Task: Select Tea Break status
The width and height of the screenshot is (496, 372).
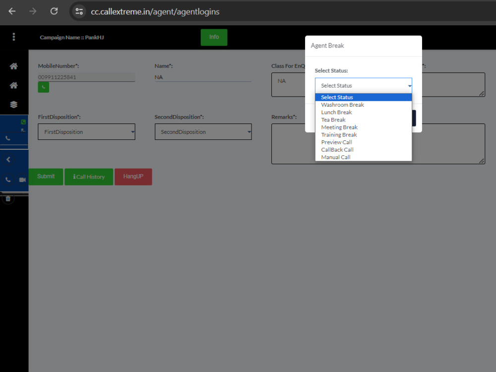Action: coord(364,120)
